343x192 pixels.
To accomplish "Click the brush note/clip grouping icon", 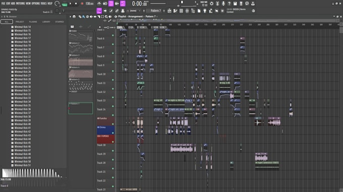I will coord(111,11).
